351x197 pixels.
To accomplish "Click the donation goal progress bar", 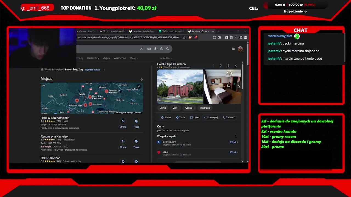I will (295, 5).
